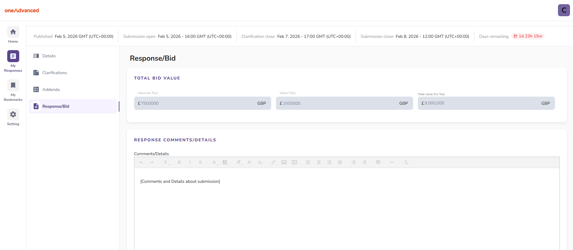Align text center
The image size is (573, 250).
pos(319,162)
